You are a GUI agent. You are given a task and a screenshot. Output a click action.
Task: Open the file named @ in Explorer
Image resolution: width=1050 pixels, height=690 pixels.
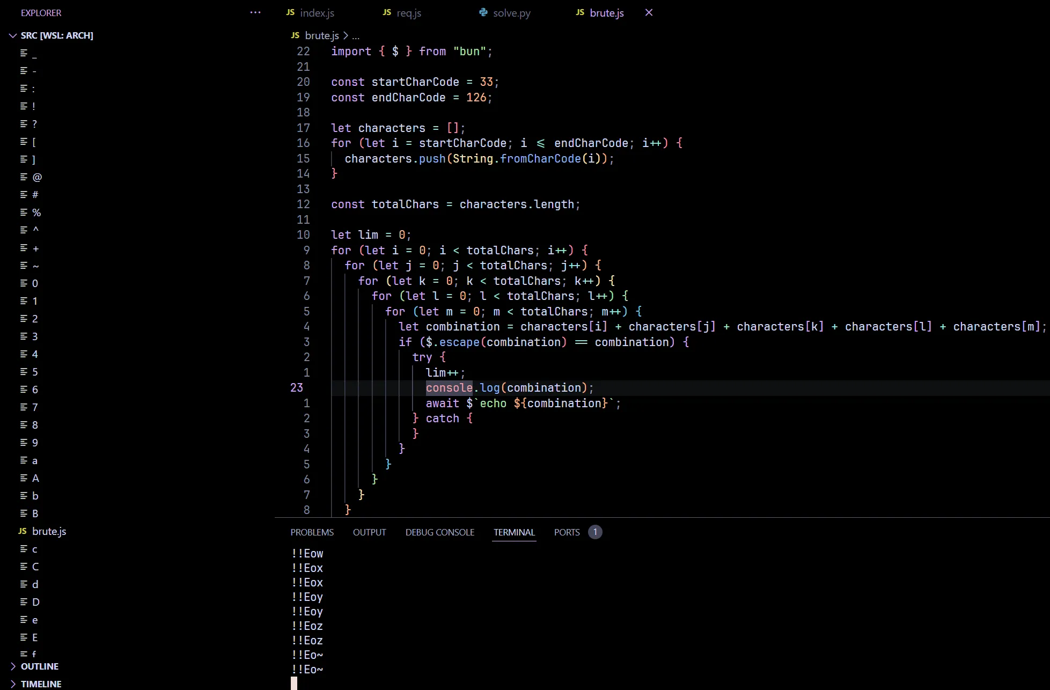pyautogui.click(x=37, y=177)
